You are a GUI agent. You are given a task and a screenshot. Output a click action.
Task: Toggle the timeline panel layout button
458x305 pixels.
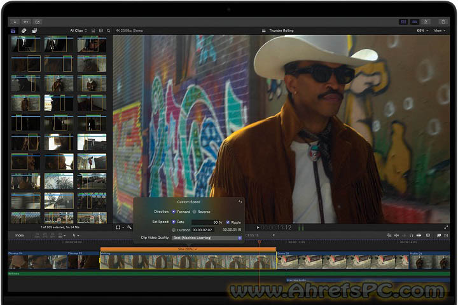pos(415,22)
